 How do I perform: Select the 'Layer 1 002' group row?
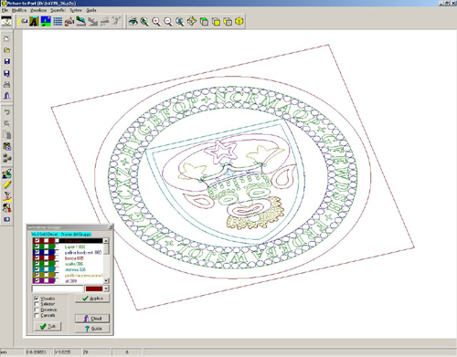[x=75, y=247]
